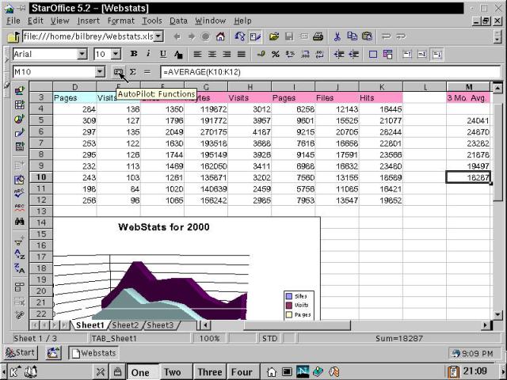Screen dimensions: 507x380
Task: Click the Visits legend color swatch
Action: pos(288,305)
